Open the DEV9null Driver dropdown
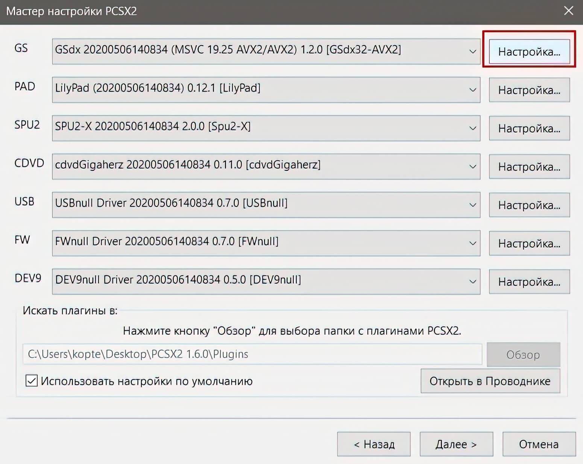Image resolution: width=583 pixels, height=464 pixels. click(266, 281)
